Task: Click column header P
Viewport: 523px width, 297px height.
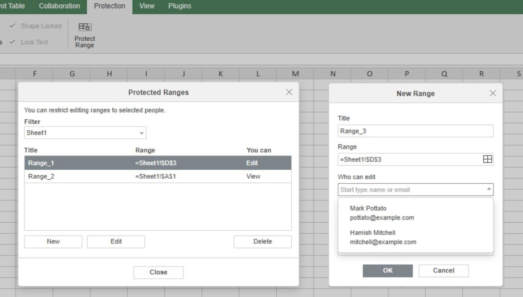Action: tap(407, 74)
